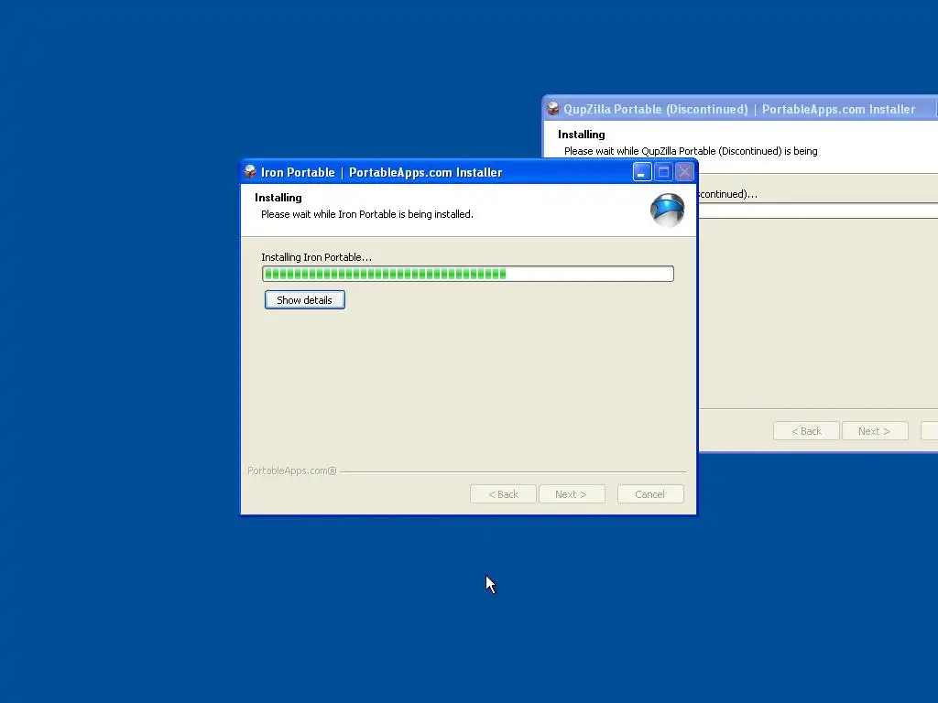Click the "Installing Iron Portable..." status text
938x703 pixels.
coord(316,257)
